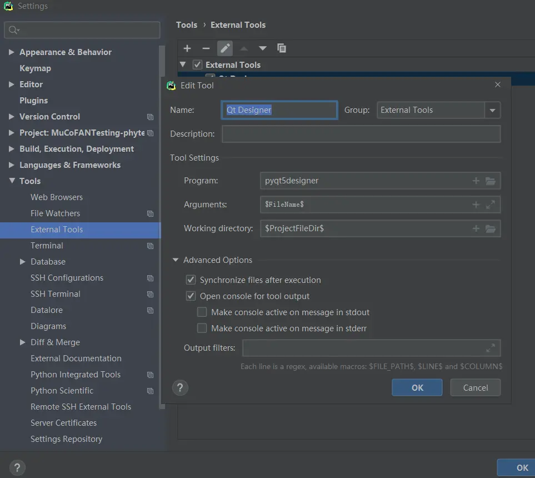Open help in Edit Tool dialog
The width and height of the screenshot is (535, 478).
click(x=180, y=387)
